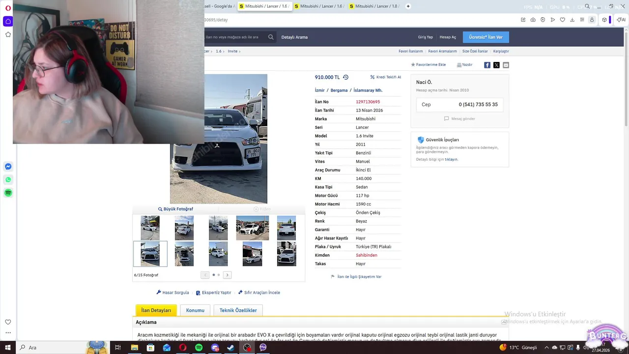
Task: Open the extensions cube icon
Action: [x=604, y=20]
